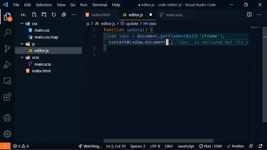This screenshot has height=150, width=267.
Task: Open Remote Explorer icon
Action: coord(8,81)
